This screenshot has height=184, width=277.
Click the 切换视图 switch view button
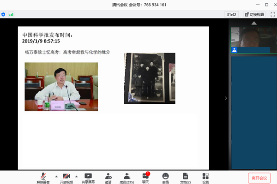[254, 14]
